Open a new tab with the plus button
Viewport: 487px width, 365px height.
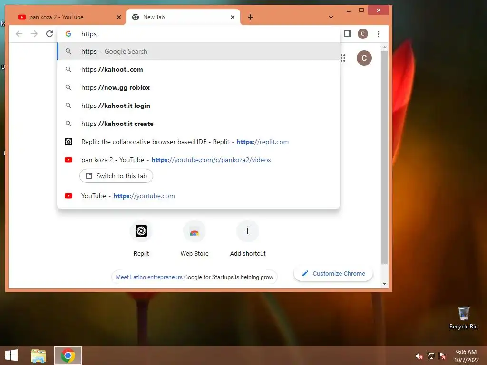click(250, 17)
